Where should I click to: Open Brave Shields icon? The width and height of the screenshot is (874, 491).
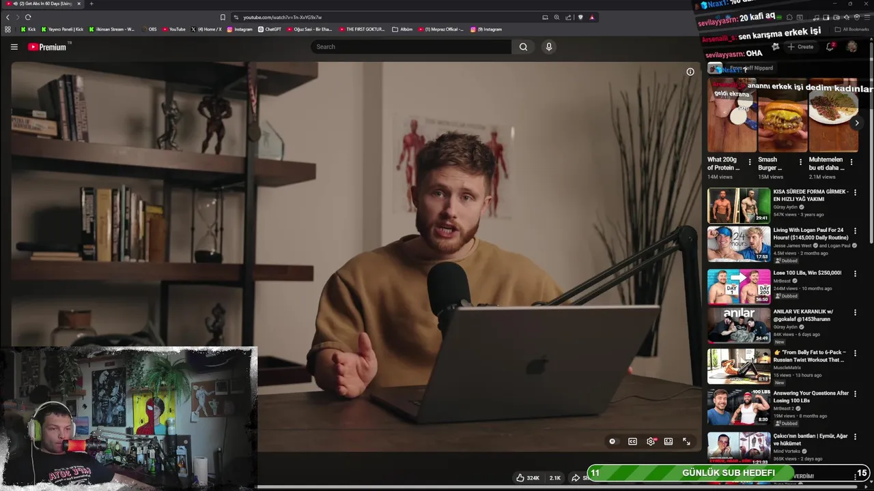(x=580, y=17)
